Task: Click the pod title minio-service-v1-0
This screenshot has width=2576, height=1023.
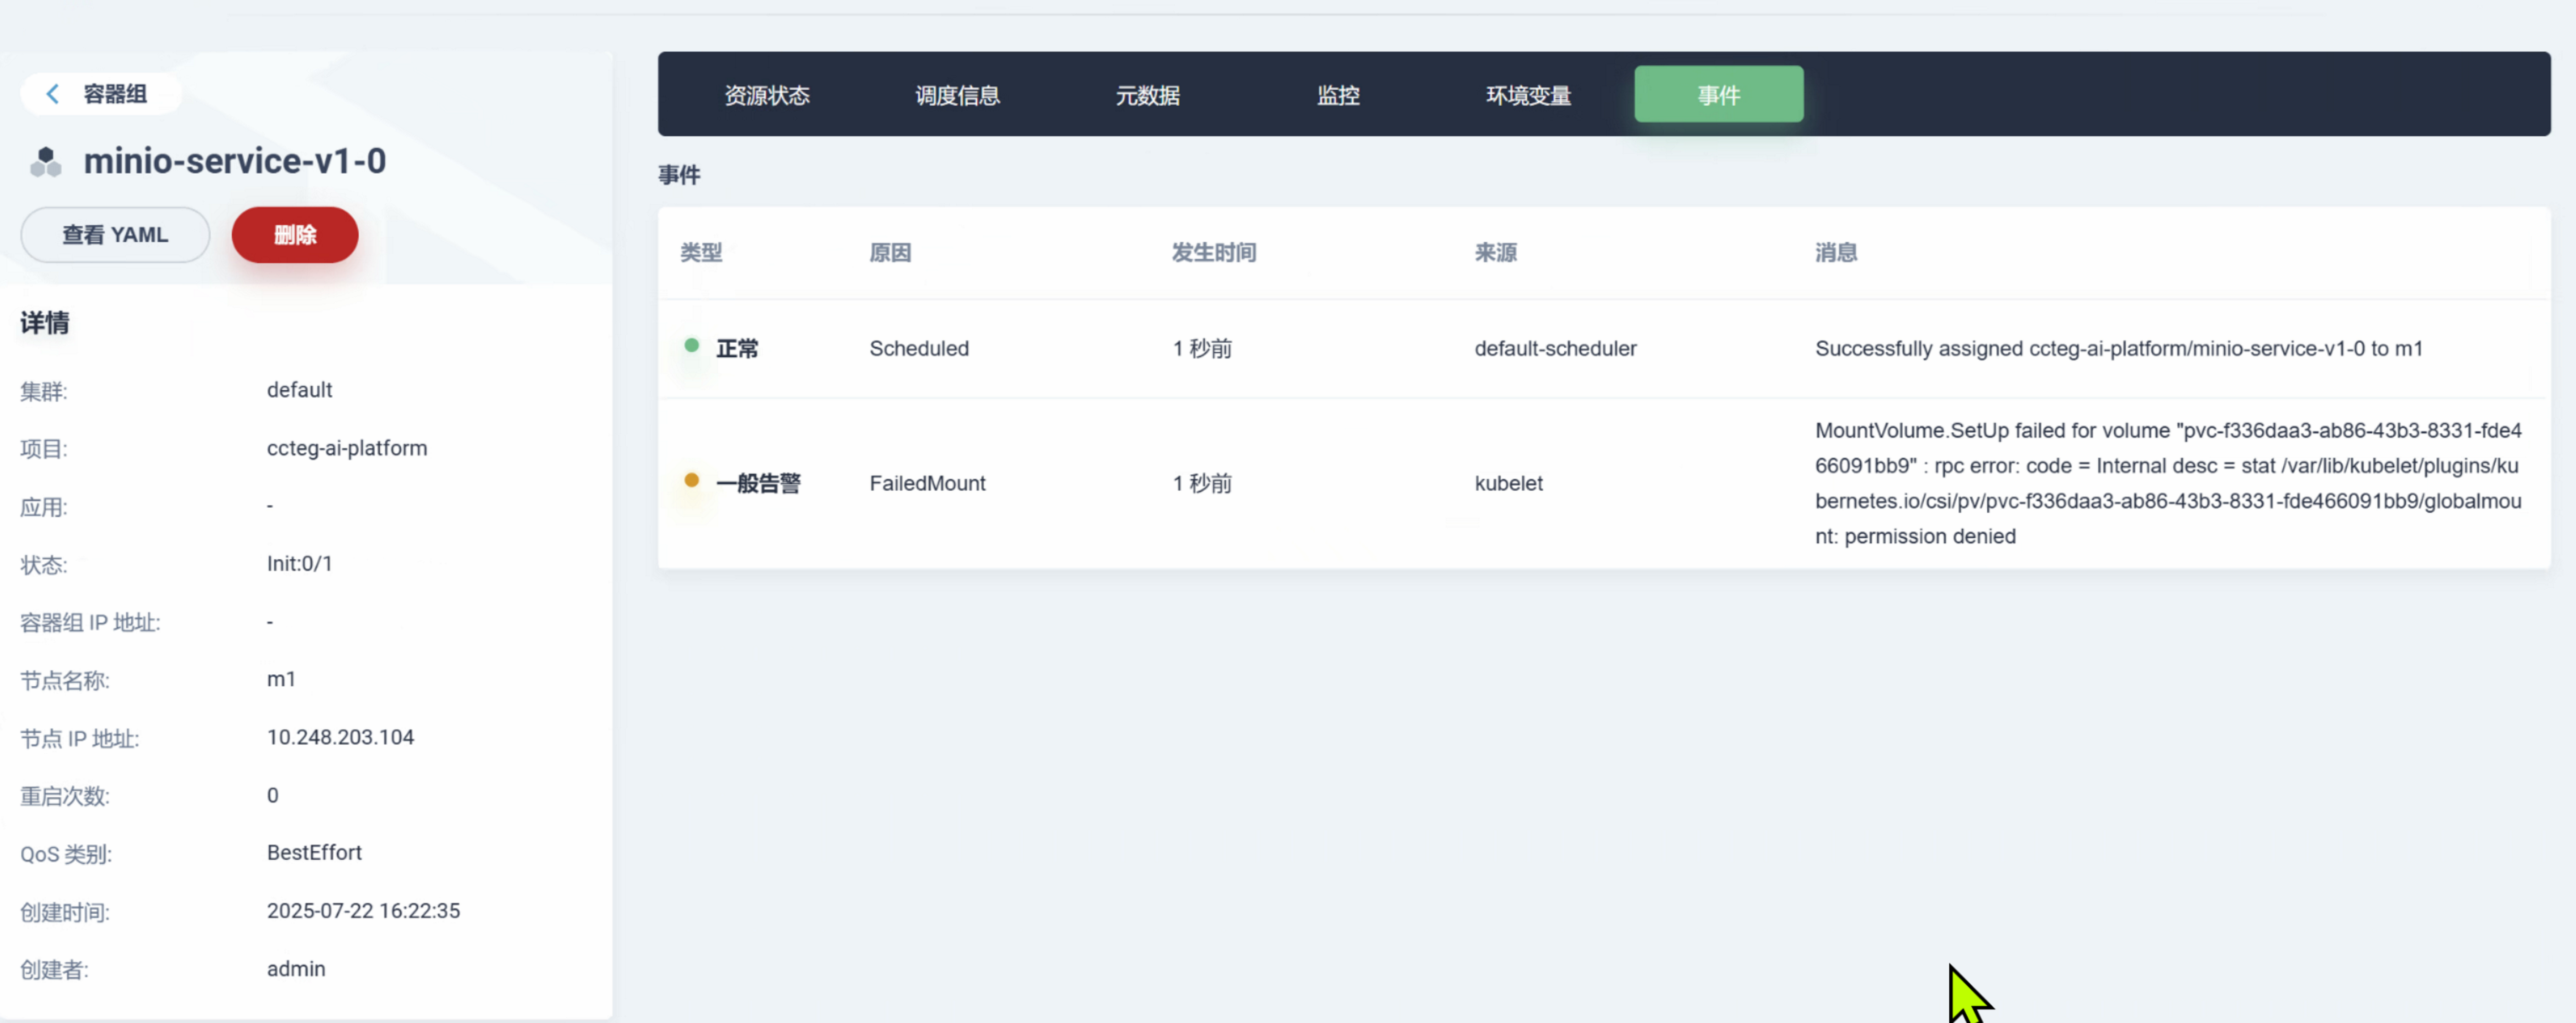Action: [x=235, y=161]
